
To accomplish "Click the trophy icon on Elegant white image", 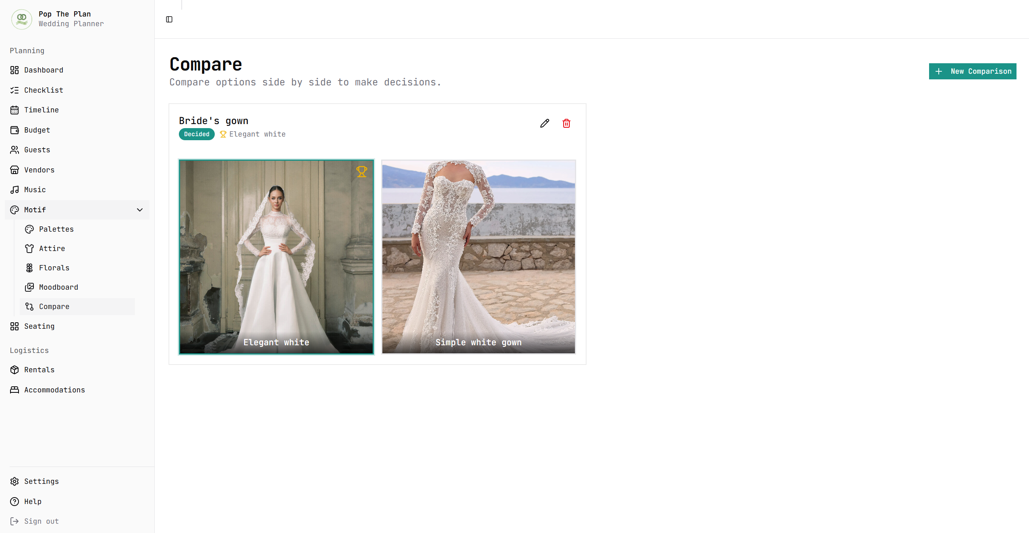I will (361, 172).
